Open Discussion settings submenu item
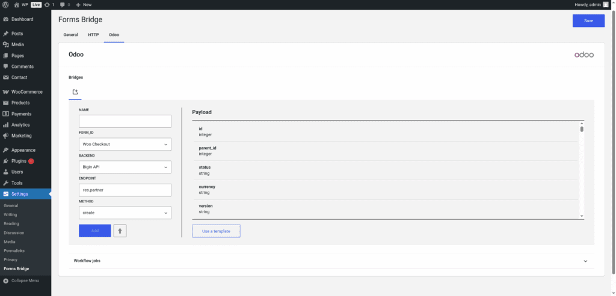Screen dimensions: 616x296 coord(13,233)
